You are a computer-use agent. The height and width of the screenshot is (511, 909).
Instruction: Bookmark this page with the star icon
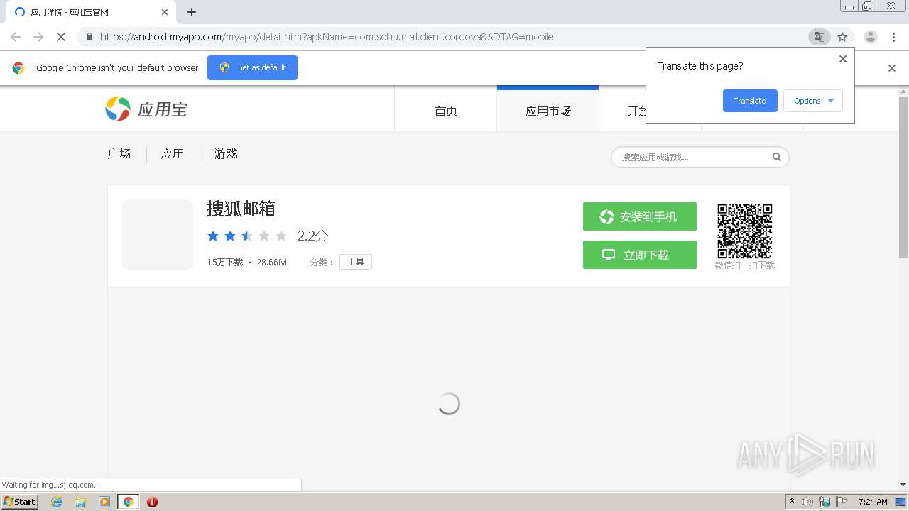pos(842,37)
